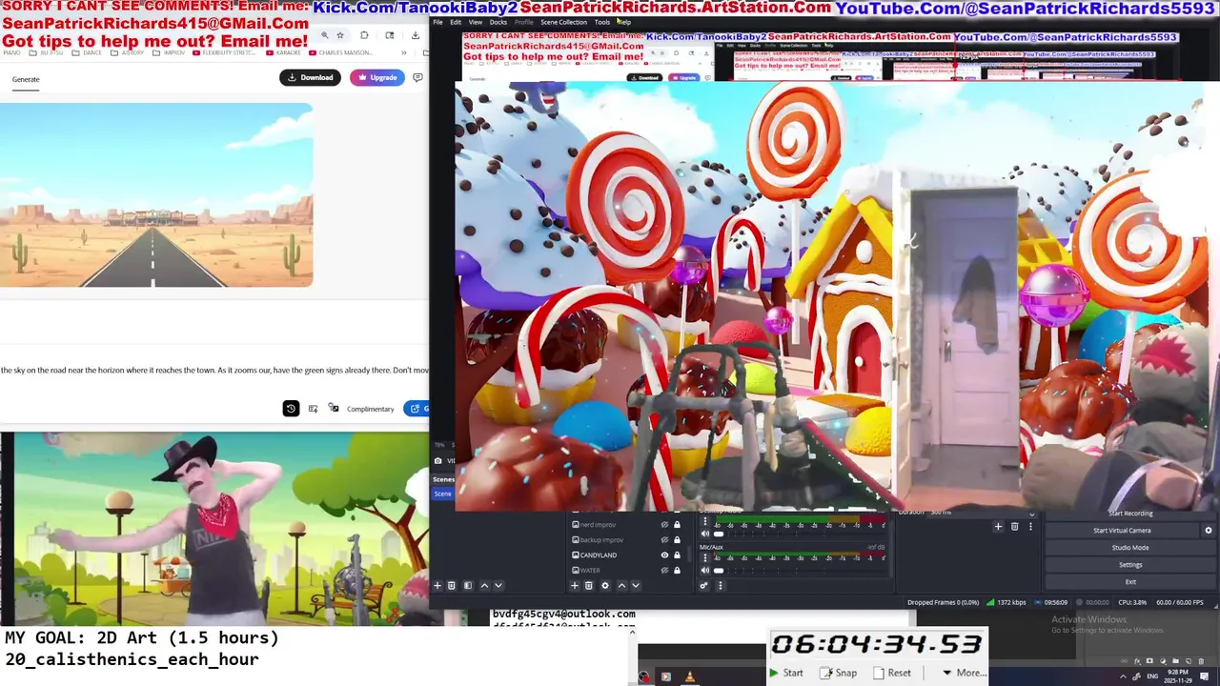The image size is (1220, 686).
Task: Bookmark the page with the star icon
Action: tap(340, 35)
